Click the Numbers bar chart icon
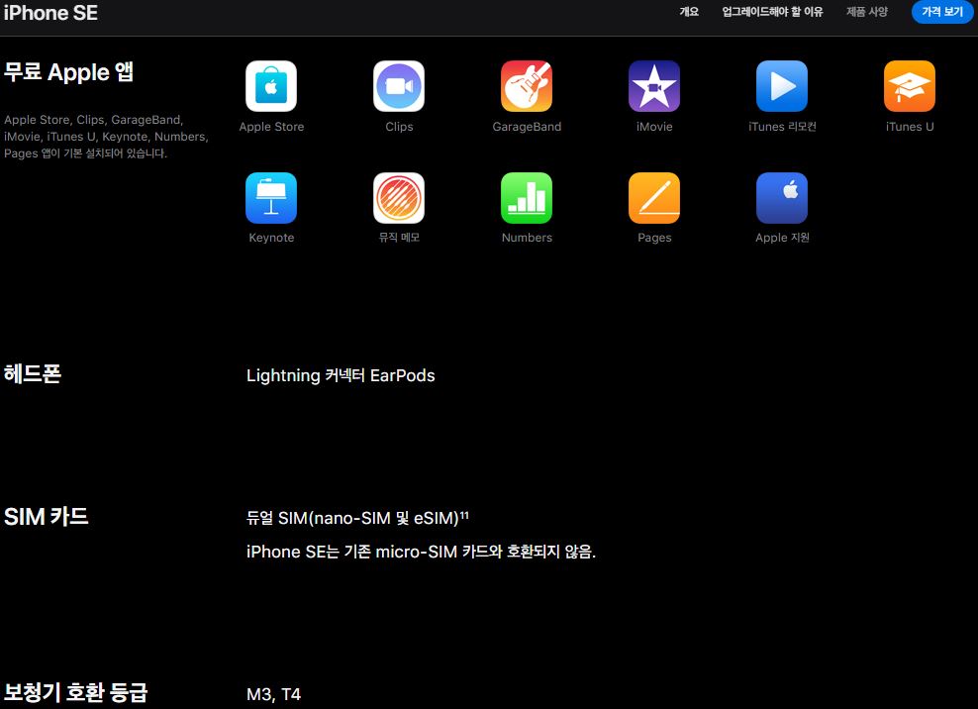 coord(527,198)
